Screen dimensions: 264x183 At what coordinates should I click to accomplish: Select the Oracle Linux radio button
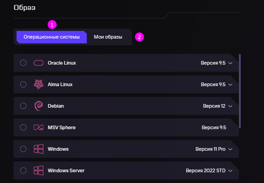(23, 63)
